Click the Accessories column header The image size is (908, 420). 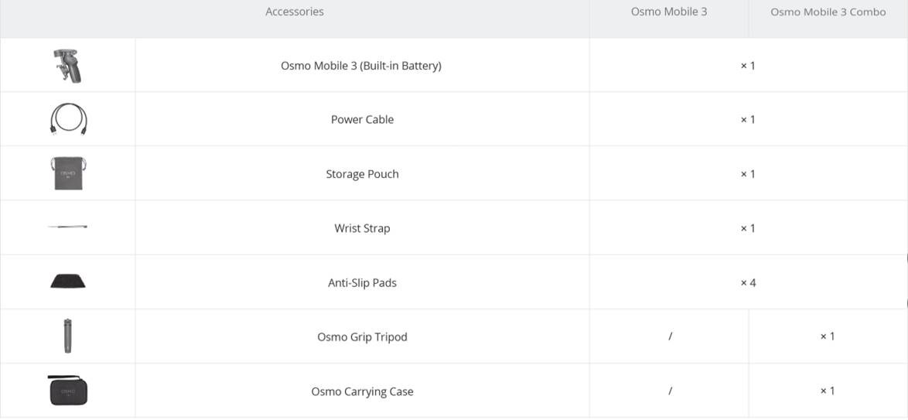click(x=294, y=12)
